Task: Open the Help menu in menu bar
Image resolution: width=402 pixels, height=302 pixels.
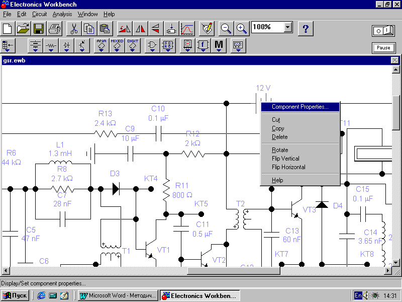Action: (x=109, y=14)
